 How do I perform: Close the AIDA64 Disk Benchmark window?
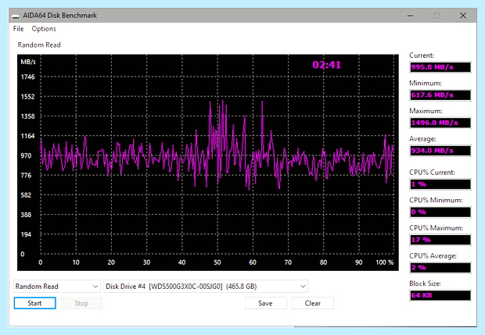(x=463, y=16)
